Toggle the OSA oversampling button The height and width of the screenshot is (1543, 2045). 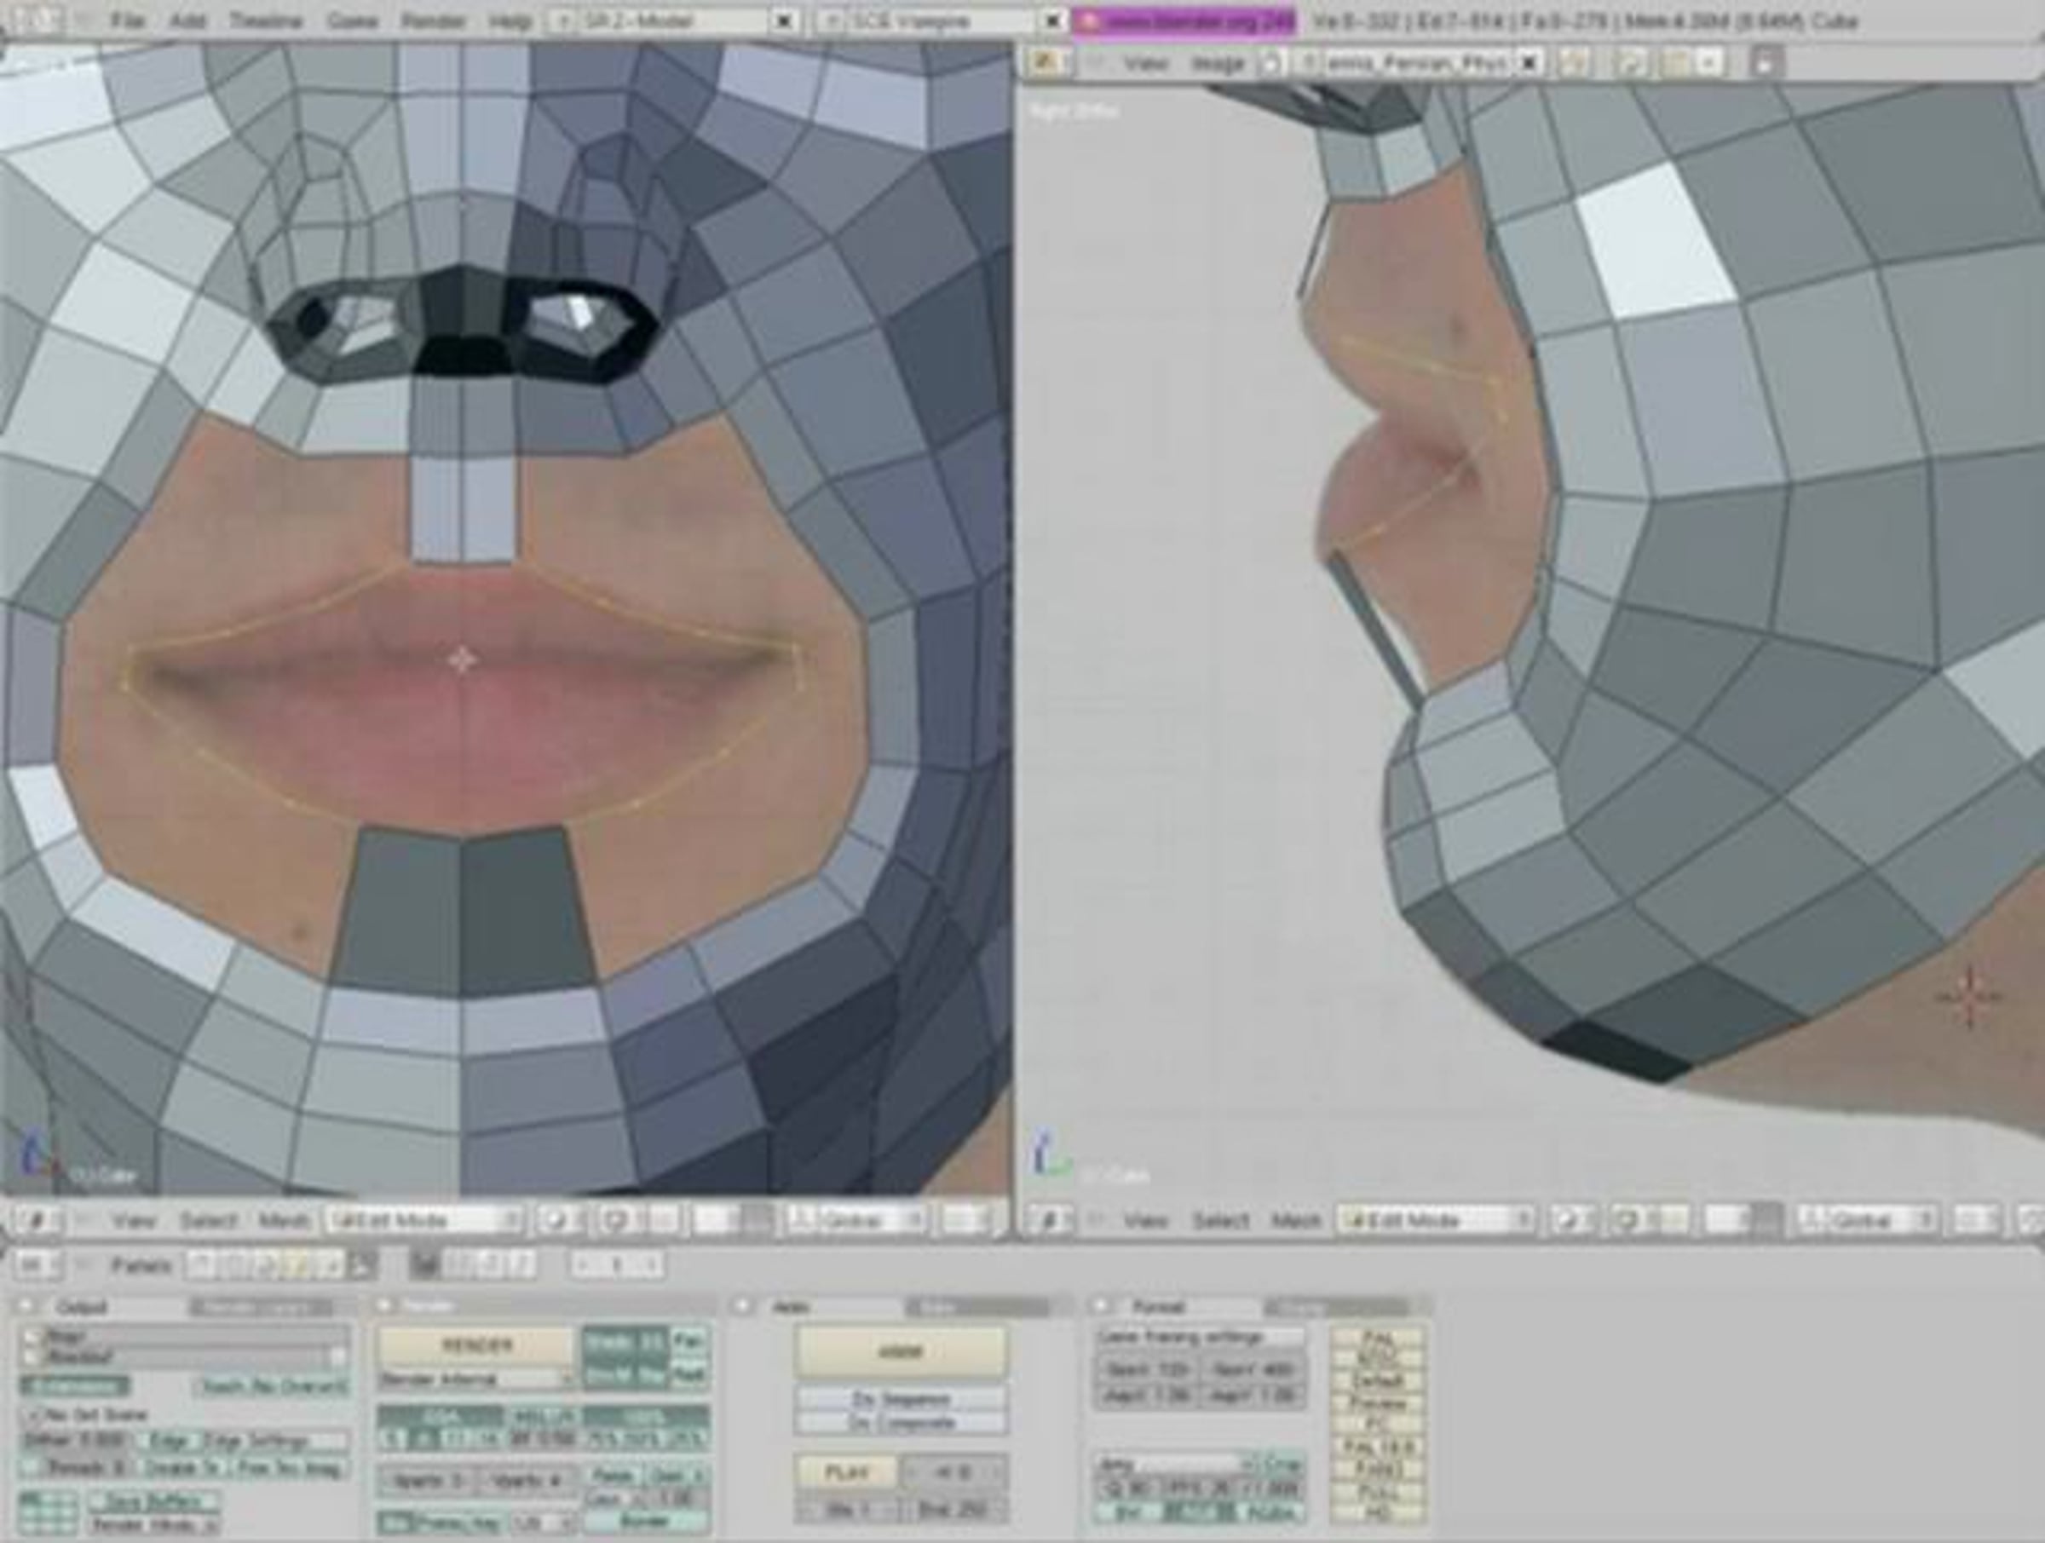441,1417
